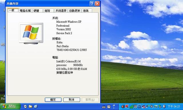Click the 系統: section label
183x110 pixels.
pos(55,18)
